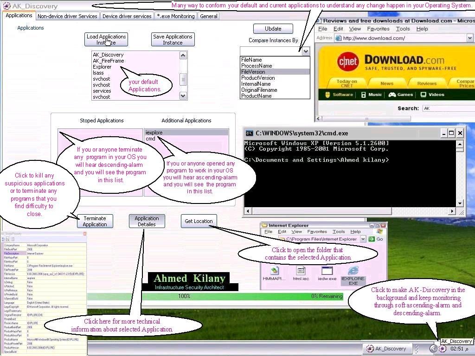Open Favorites menu in Internet Explorer folder window
The width and height of the screenshot is (475, 356).
(x=317, y=232)
